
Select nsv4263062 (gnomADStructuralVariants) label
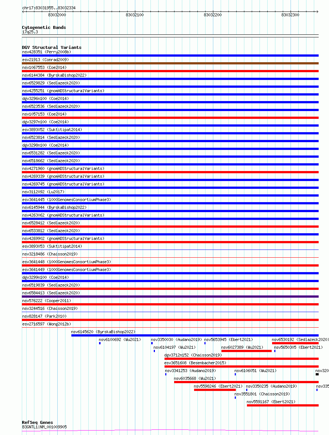coord(63,215)
